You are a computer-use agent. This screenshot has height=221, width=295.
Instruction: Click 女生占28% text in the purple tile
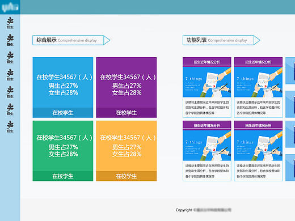point(127,93)
